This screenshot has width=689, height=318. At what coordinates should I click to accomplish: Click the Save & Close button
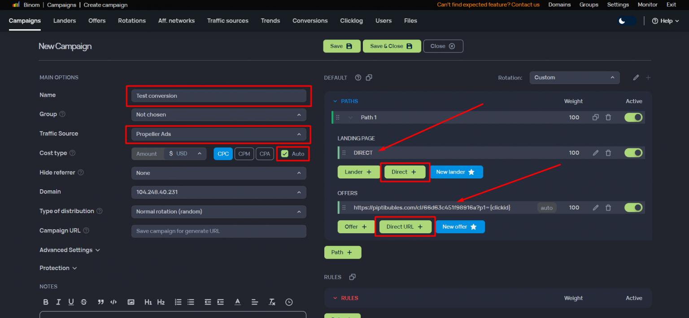[392, 46]
